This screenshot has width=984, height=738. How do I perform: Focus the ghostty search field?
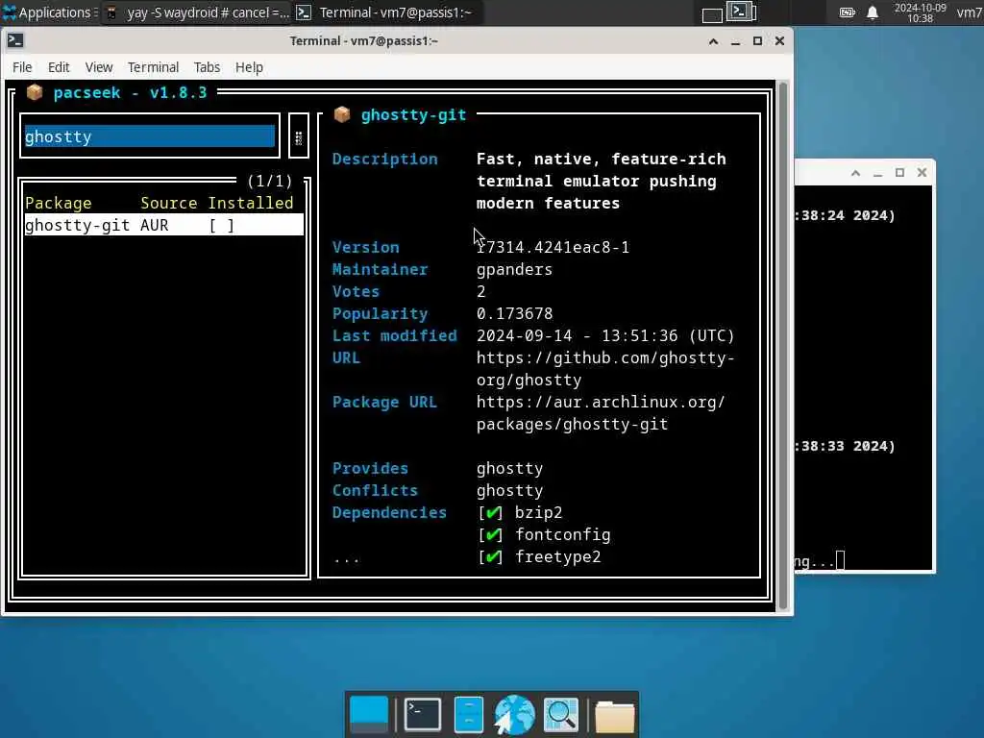point(149,136)
